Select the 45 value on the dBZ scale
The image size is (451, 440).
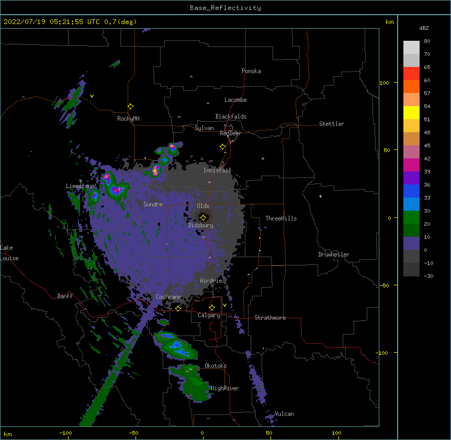pos(427,146)
